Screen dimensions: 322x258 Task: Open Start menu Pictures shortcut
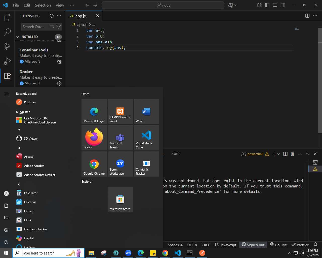[6, 218]
